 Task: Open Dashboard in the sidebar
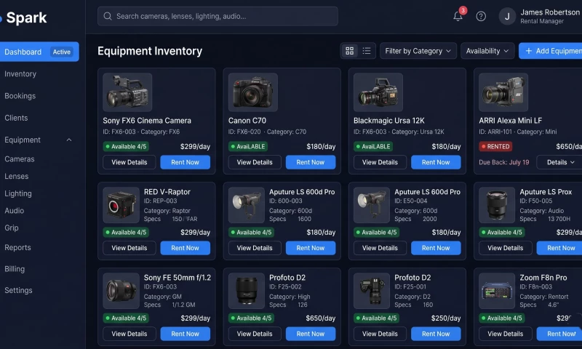(x=39, y=52)
